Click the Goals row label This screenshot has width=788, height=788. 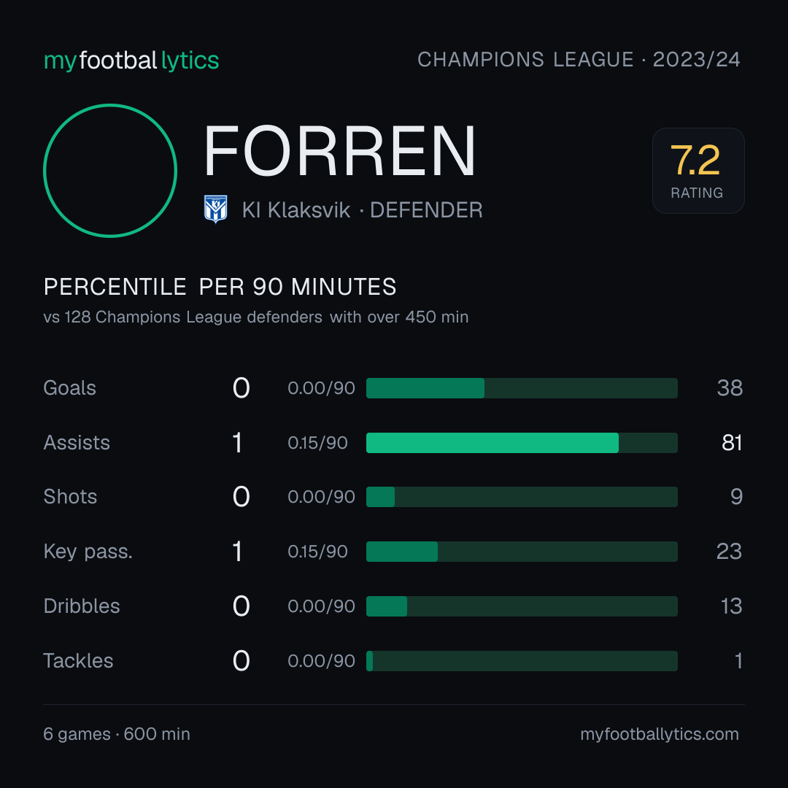[69, 388]
